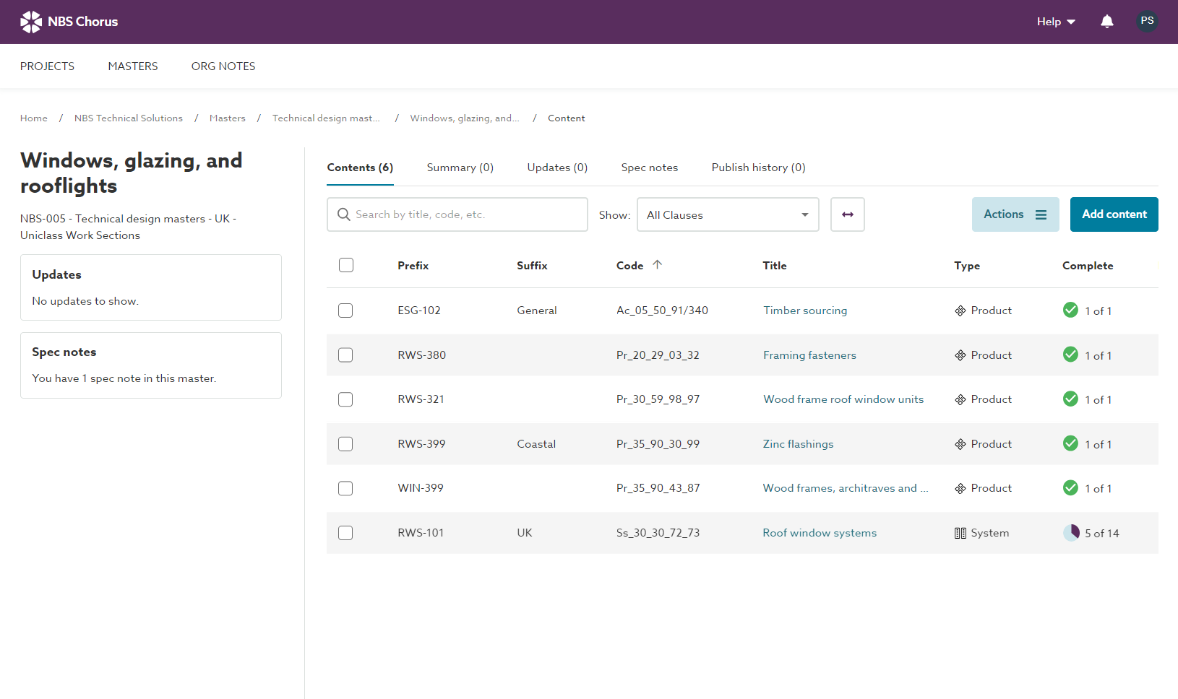Sort by the Title column header

775,266
